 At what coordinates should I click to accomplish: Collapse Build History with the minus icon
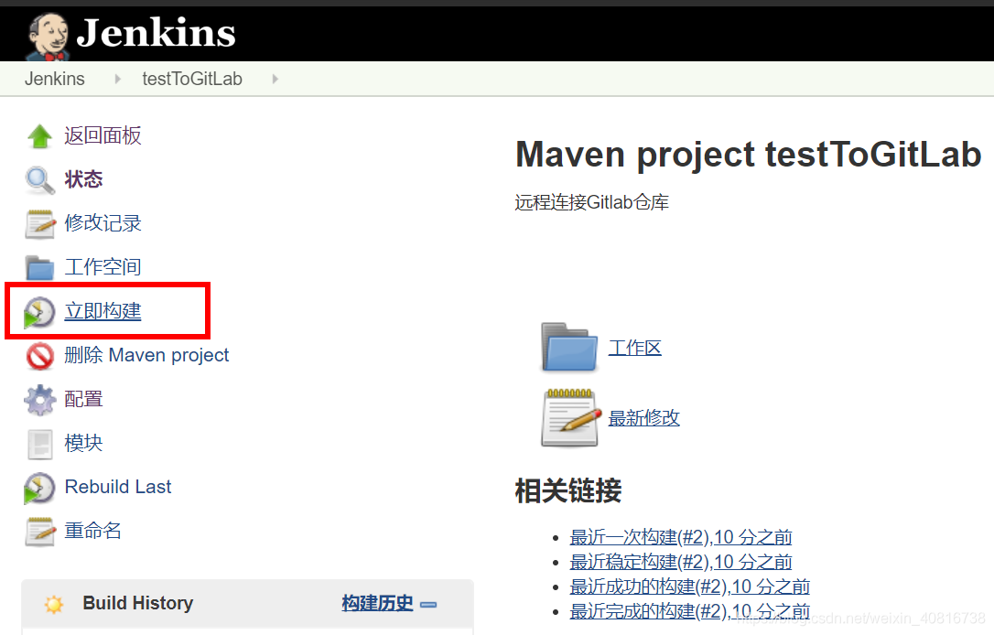click(428, 605)
